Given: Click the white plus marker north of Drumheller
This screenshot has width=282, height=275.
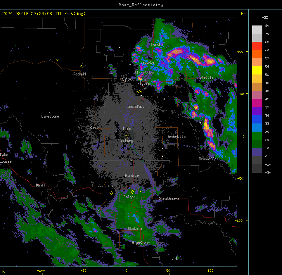Looking at the screenshot, I should pyautogui.click(x=200, y=122).
